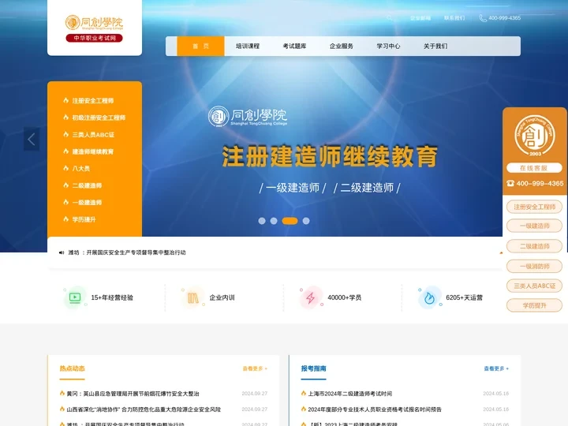The image size is (568, 426).
Task: Click 一级建造师 pill in floating panel
Action: pos(534,226)
